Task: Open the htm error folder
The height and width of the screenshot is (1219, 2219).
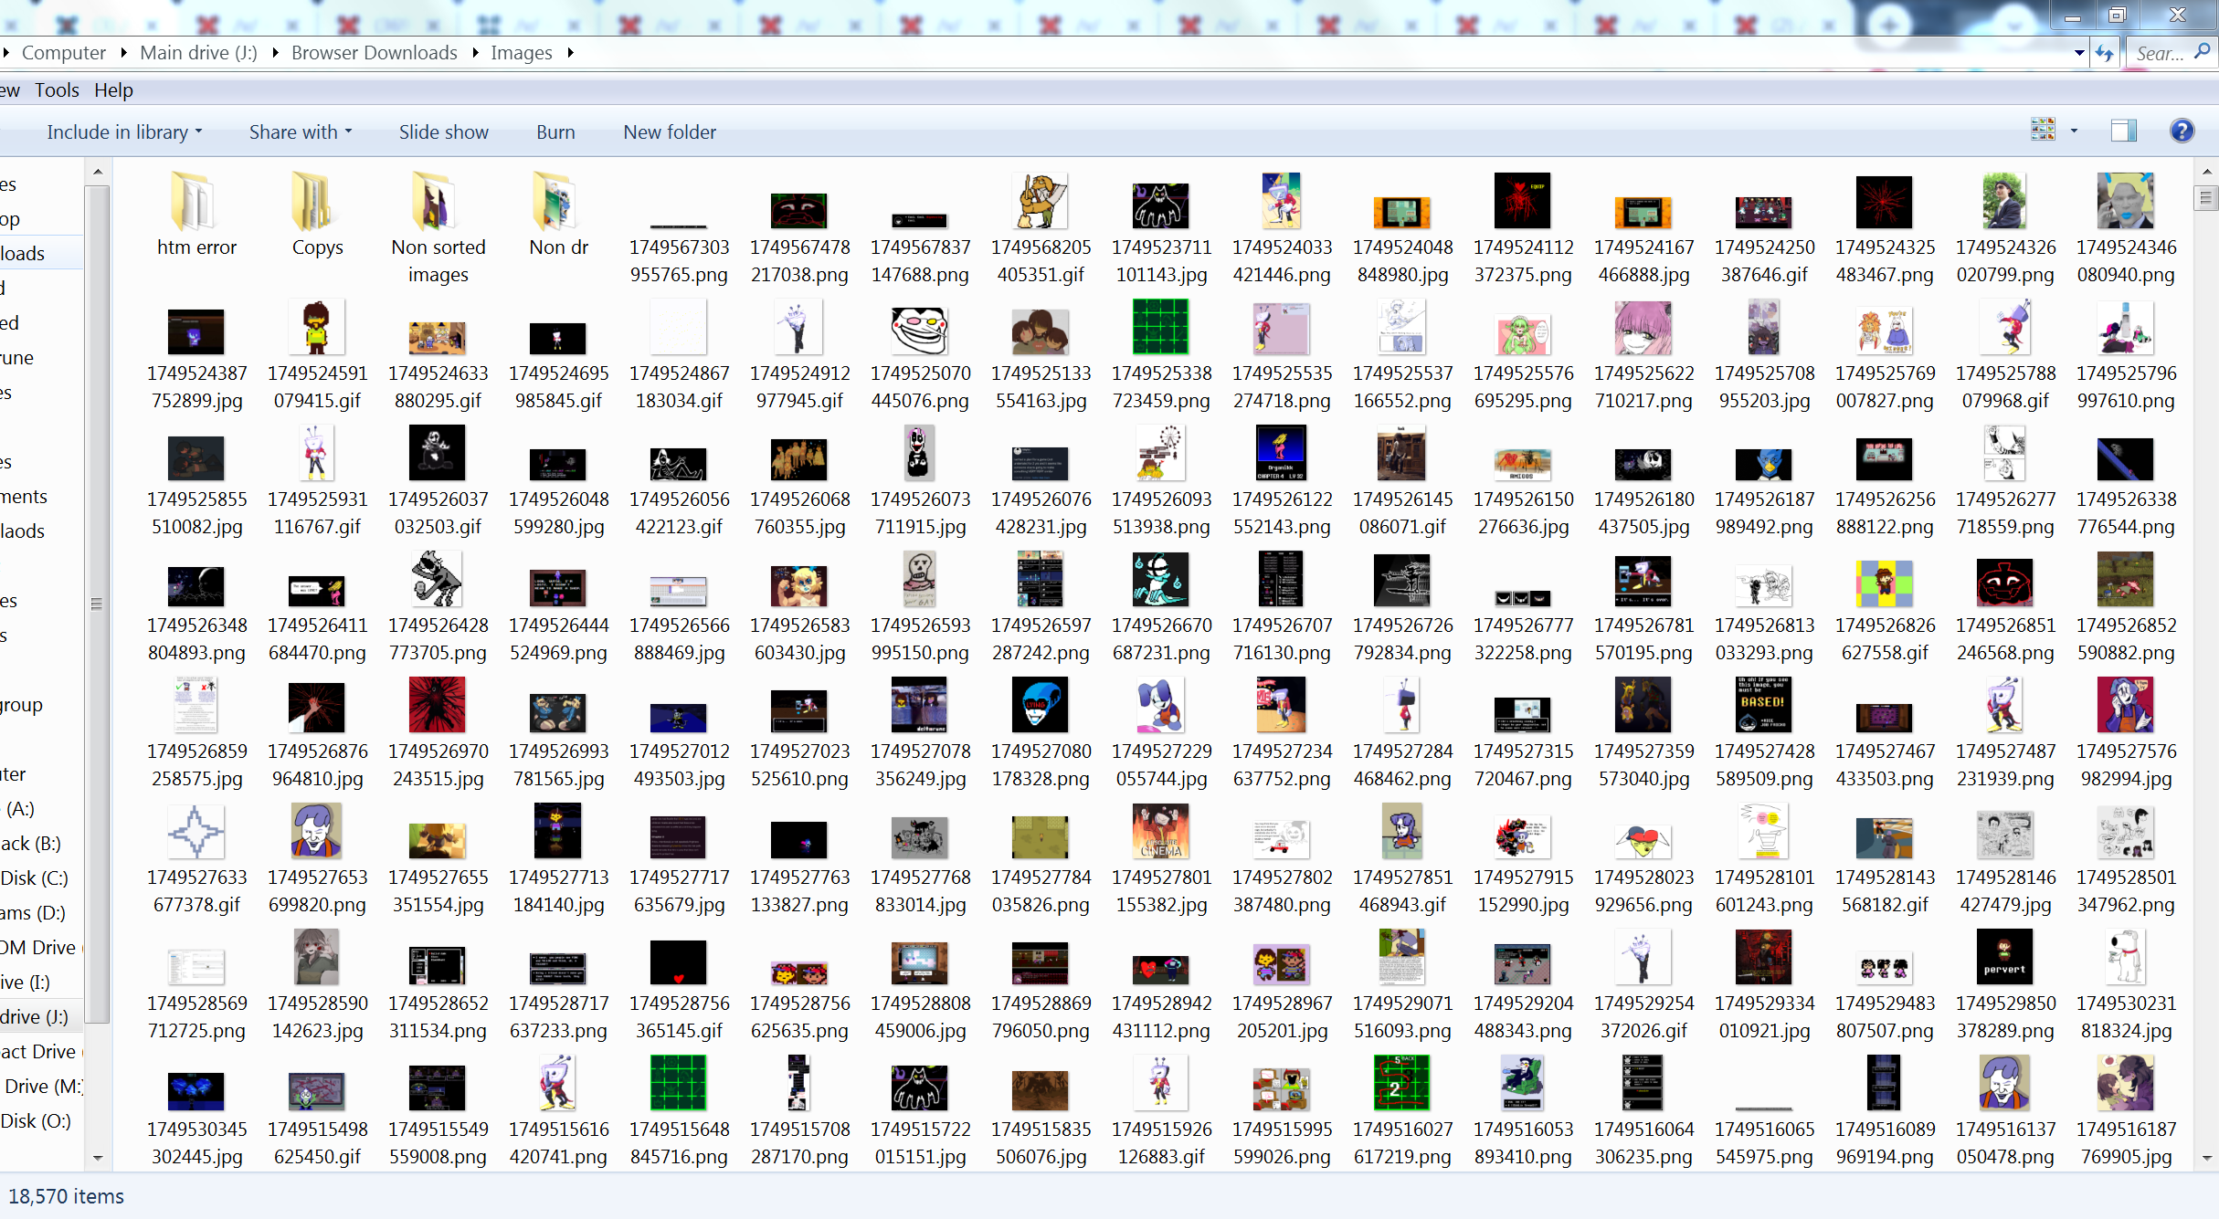Action: 196,202
